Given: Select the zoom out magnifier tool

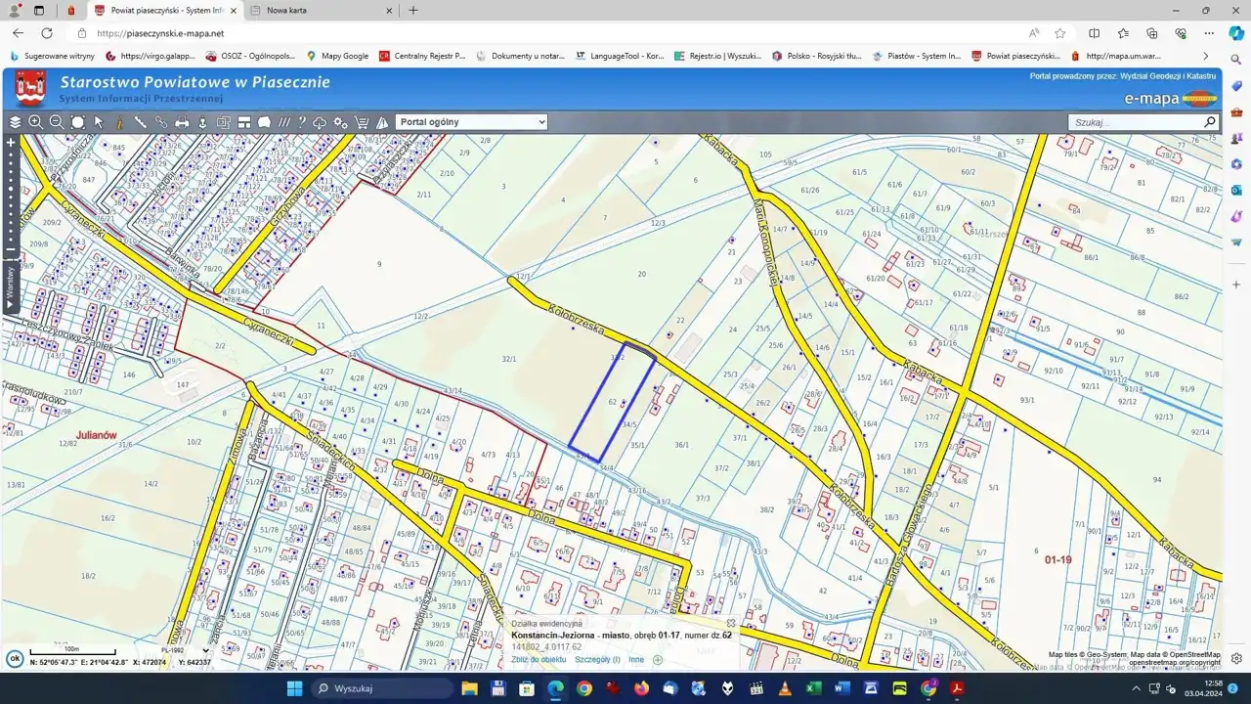Looking at the screenshot, I should [57, 122].
